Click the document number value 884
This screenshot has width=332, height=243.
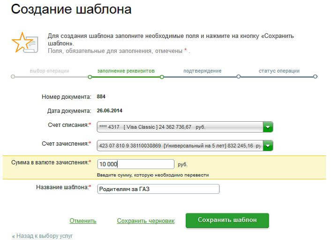point(101,96)
